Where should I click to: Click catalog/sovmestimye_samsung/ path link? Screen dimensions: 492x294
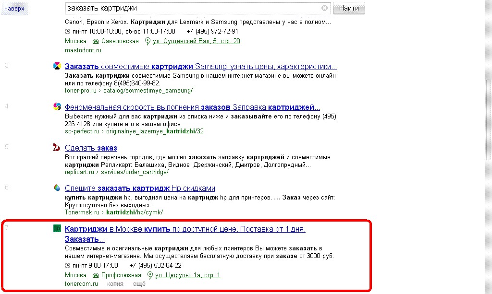[148, 91]
